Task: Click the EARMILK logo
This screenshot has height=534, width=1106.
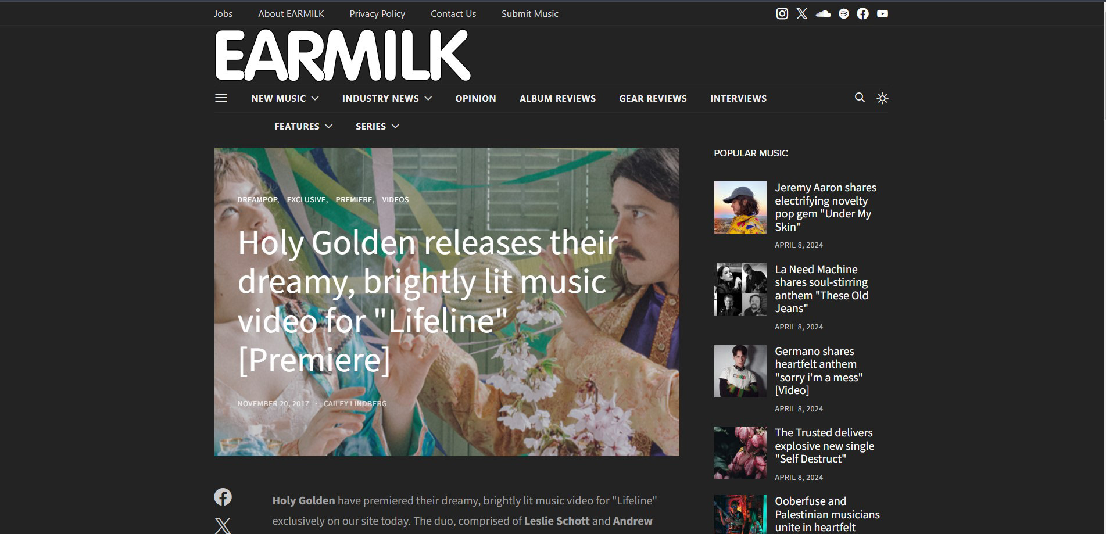Action: (343, 56)
